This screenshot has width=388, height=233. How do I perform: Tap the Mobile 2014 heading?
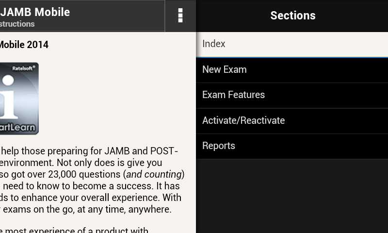click(24, 45)
